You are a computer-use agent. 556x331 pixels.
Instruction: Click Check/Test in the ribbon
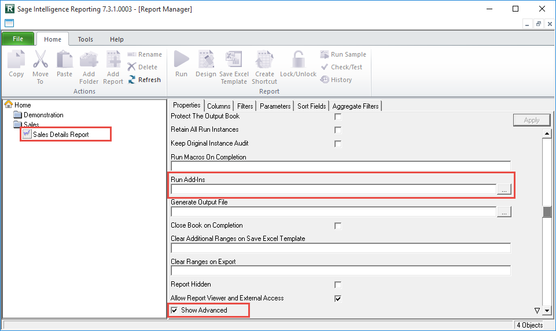(341, 67)
